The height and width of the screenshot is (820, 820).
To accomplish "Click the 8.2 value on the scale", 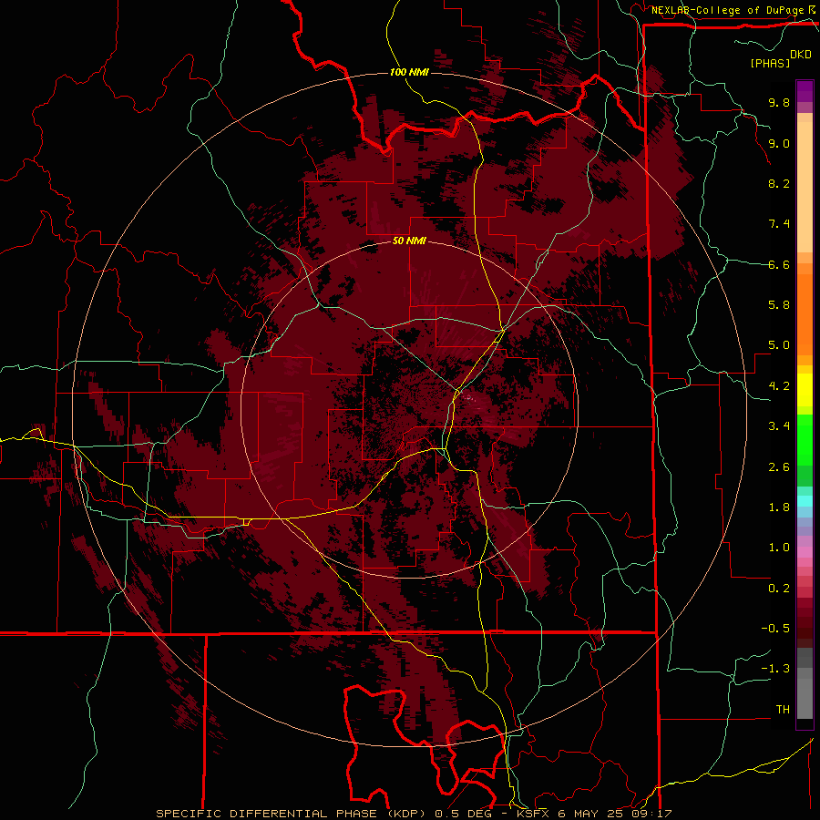I will click(x=779, y=183).
